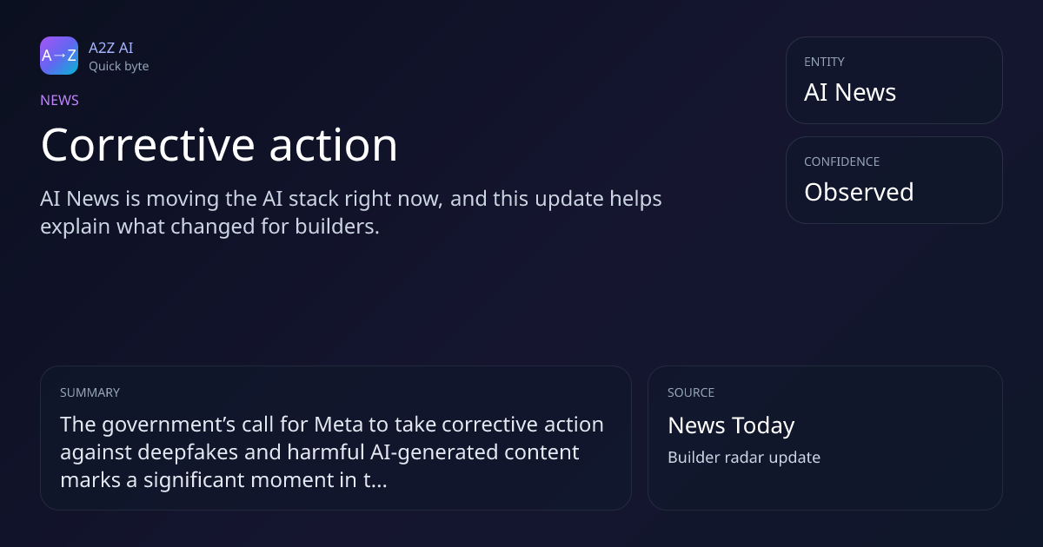
Task: Click the ENTITY card label
Action: click(x=824, y=62)
